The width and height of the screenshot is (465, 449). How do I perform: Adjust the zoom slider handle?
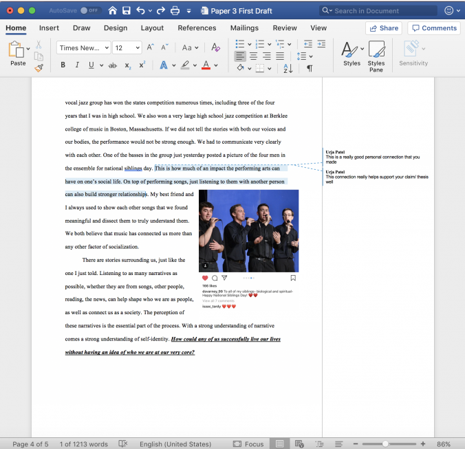coord(385,443)
